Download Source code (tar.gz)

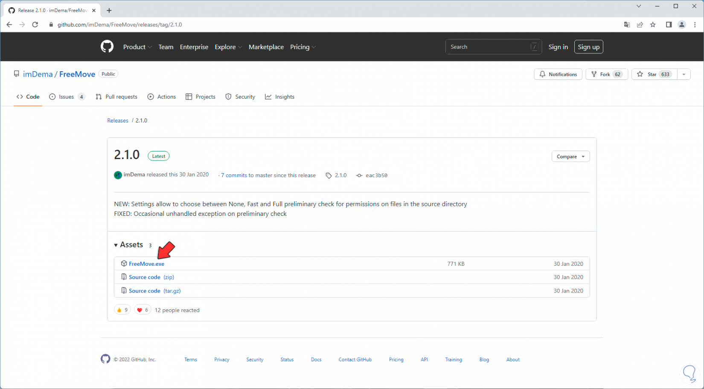[x=155, y=291]
